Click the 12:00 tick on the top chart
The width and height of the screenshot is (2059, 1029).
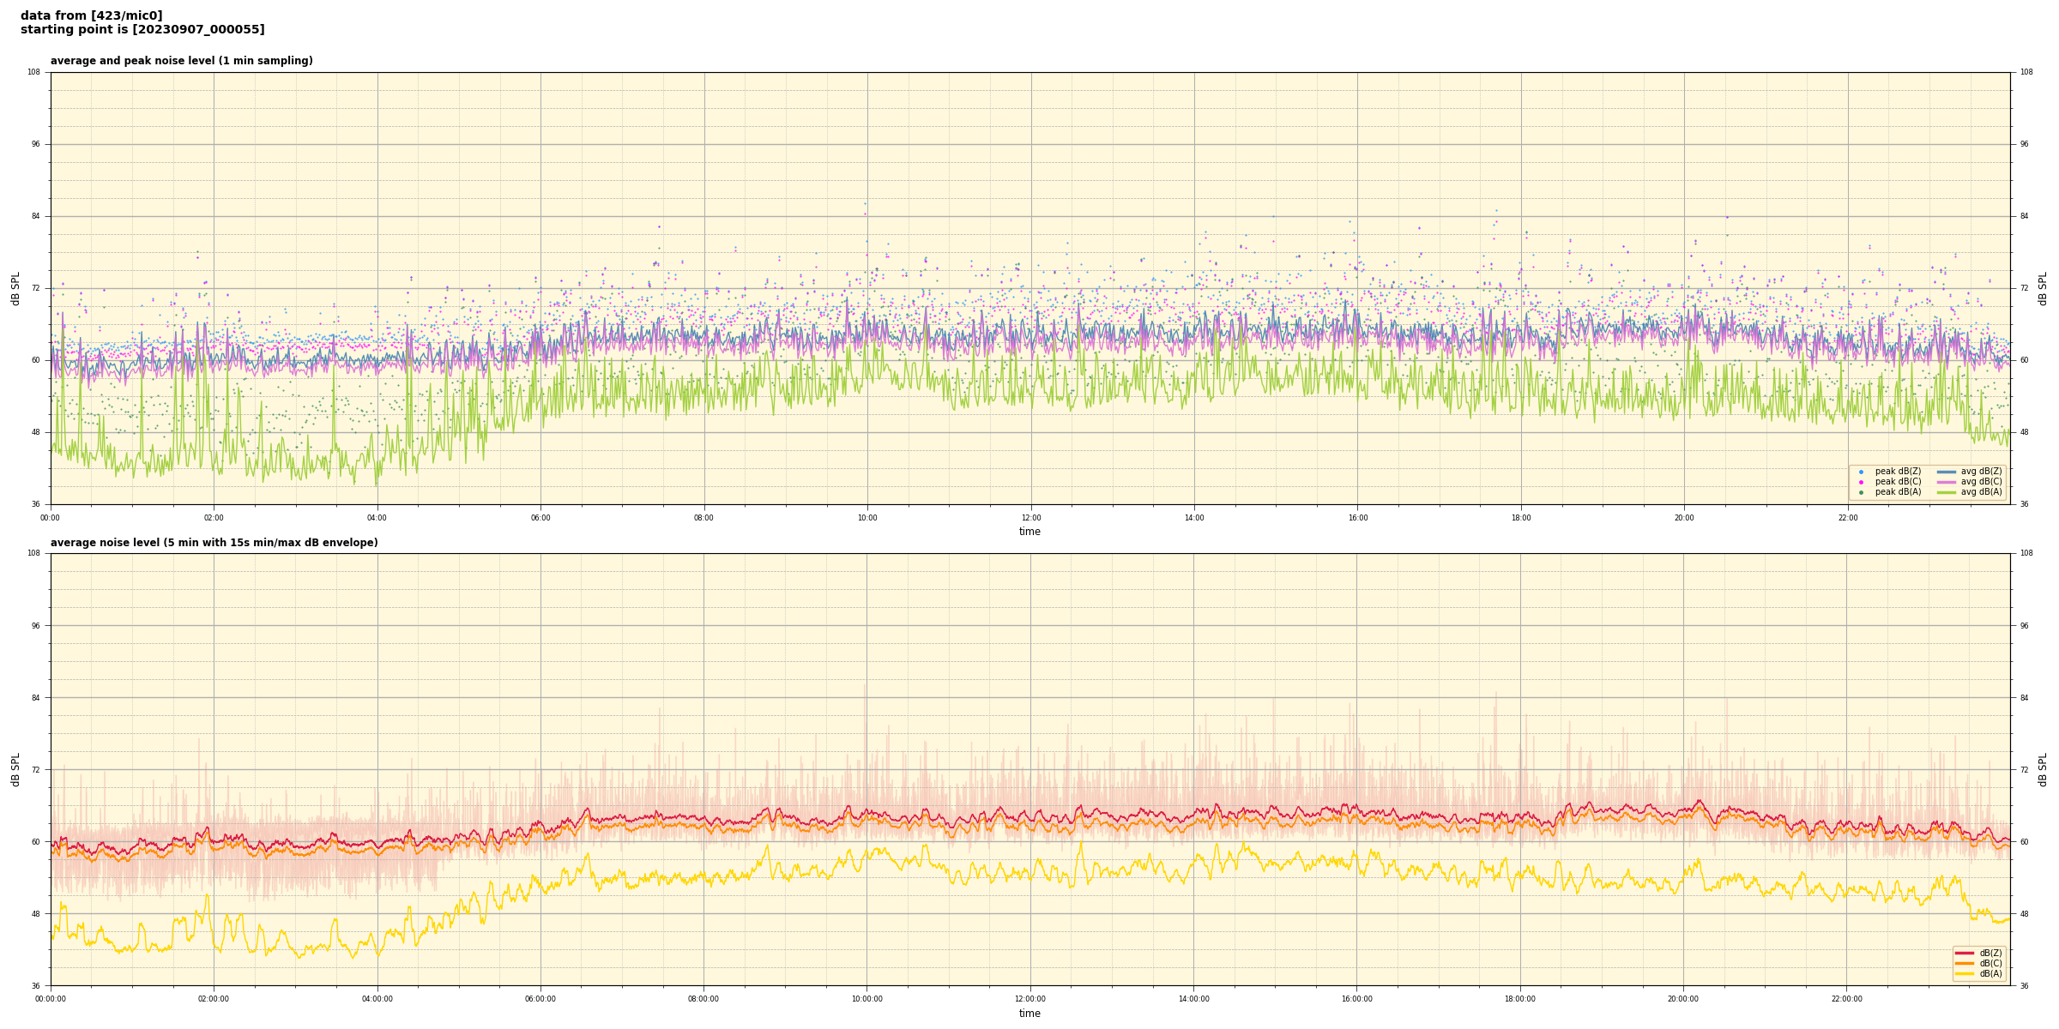1030,518
